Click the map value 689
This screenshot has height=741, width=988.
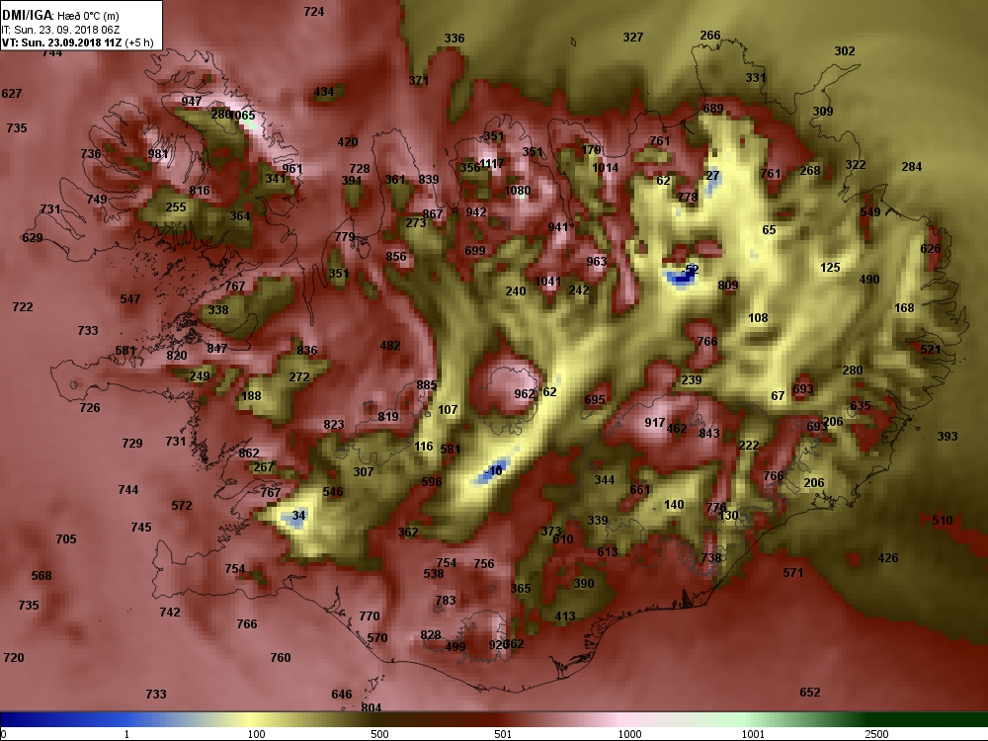[x=713, y=109]
